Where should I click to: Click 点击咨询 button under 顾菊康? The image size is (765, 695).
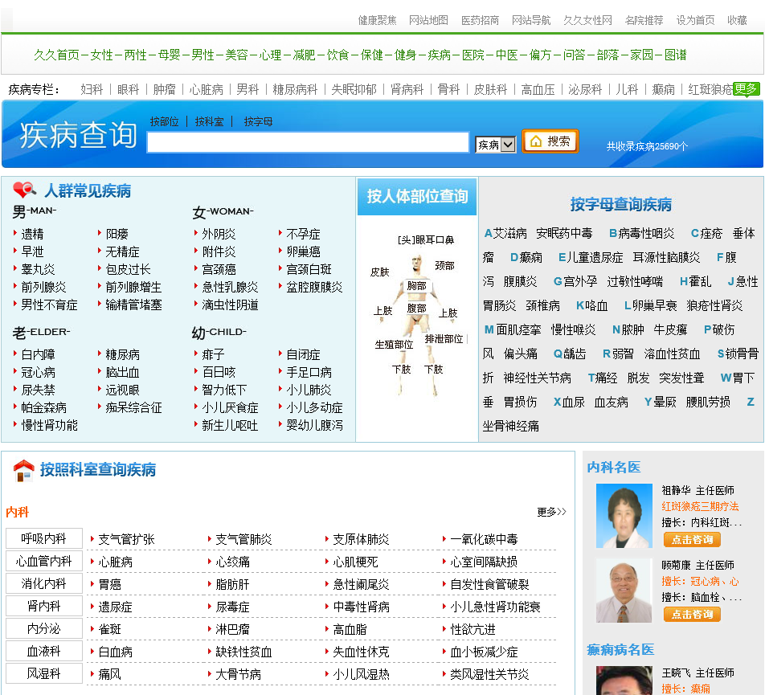[x=691, y=614]
